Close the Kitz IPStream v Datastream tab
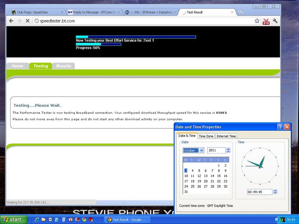The image size is (299, 224). pos(175,12)
